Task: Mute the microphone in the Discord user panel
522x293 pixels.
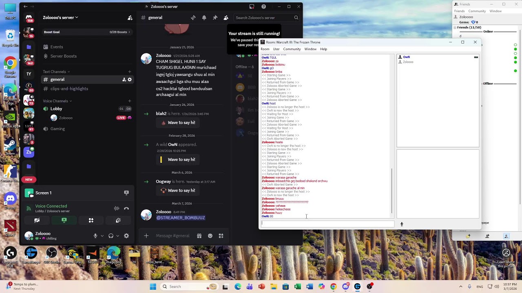Action: pyautogui.click(x=95, y=236)
